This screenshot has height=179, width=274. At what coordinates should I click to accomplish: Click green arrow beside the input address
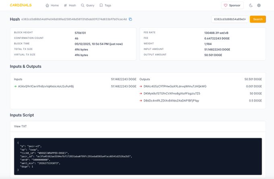click(x=15, y=86)
